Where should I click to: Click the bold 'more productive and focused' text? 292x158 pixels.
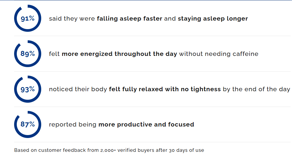(x=146, y=124)
